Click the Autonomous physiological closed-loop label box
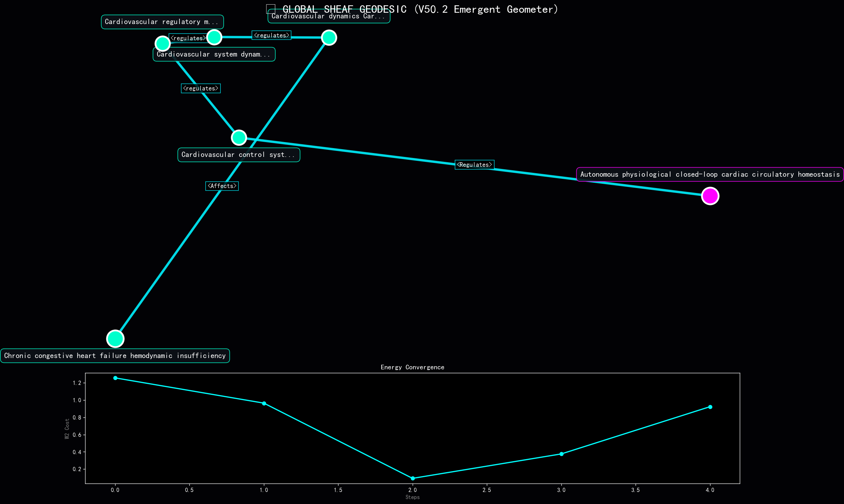 pyautogui.click(x=710, y=174)
